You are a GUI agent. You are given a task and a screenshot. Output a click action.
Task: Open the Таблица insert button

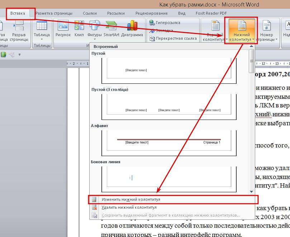[42, 31]
